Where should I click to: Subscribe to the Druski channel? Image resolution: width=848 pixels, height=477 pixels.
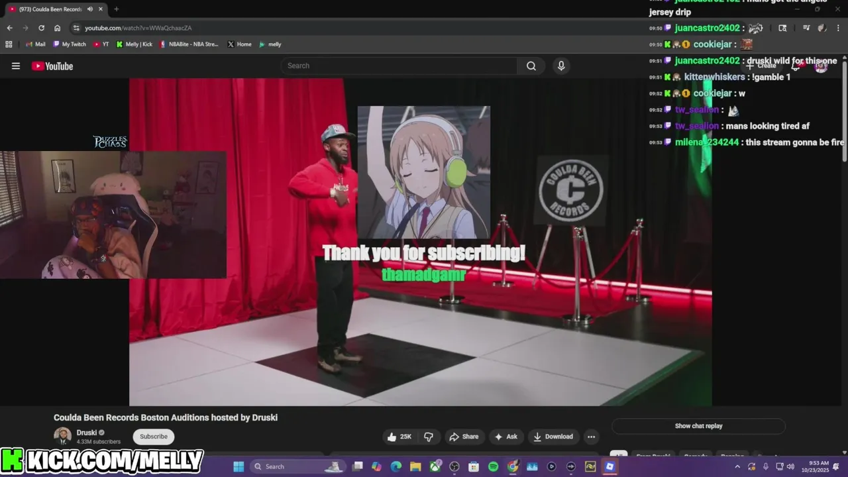[x=154, y=437]
